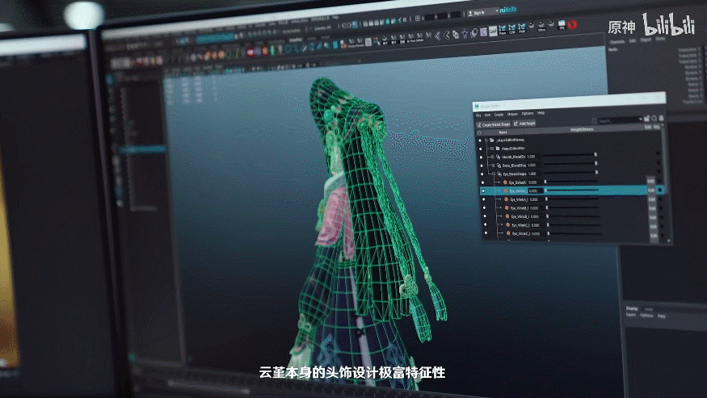
Task: Click the top group folder icon
Action: [491, 140]
